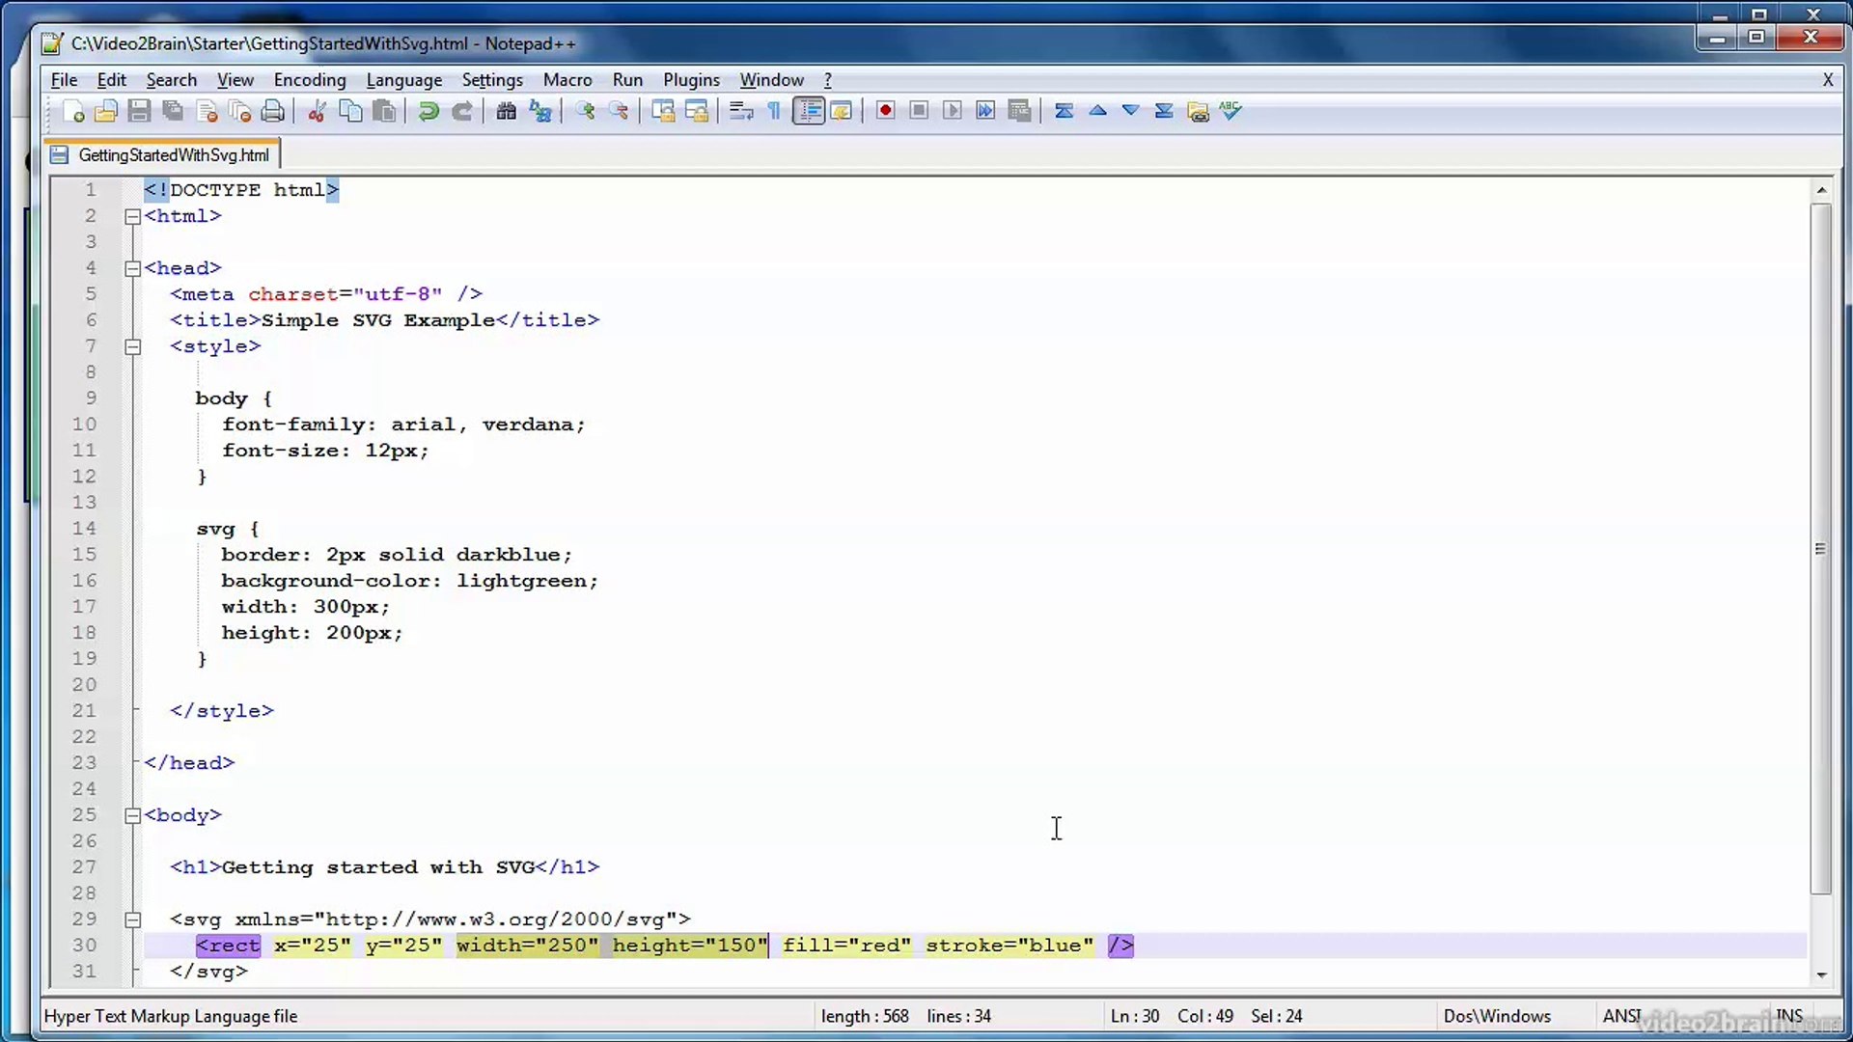
Task: Open the Macro menu
Action: (x=567, y=80)
